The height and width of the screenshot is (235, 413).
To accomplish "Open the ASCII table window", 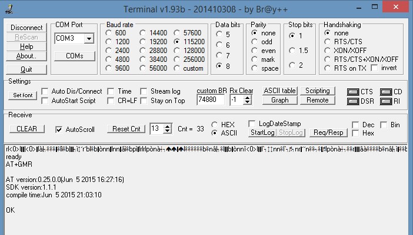I will [x=279, y=91].
